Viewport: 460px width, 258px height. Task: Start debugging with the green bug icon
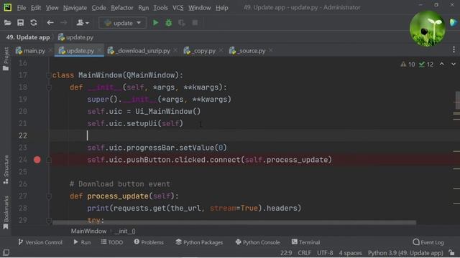tap(169, 23)
